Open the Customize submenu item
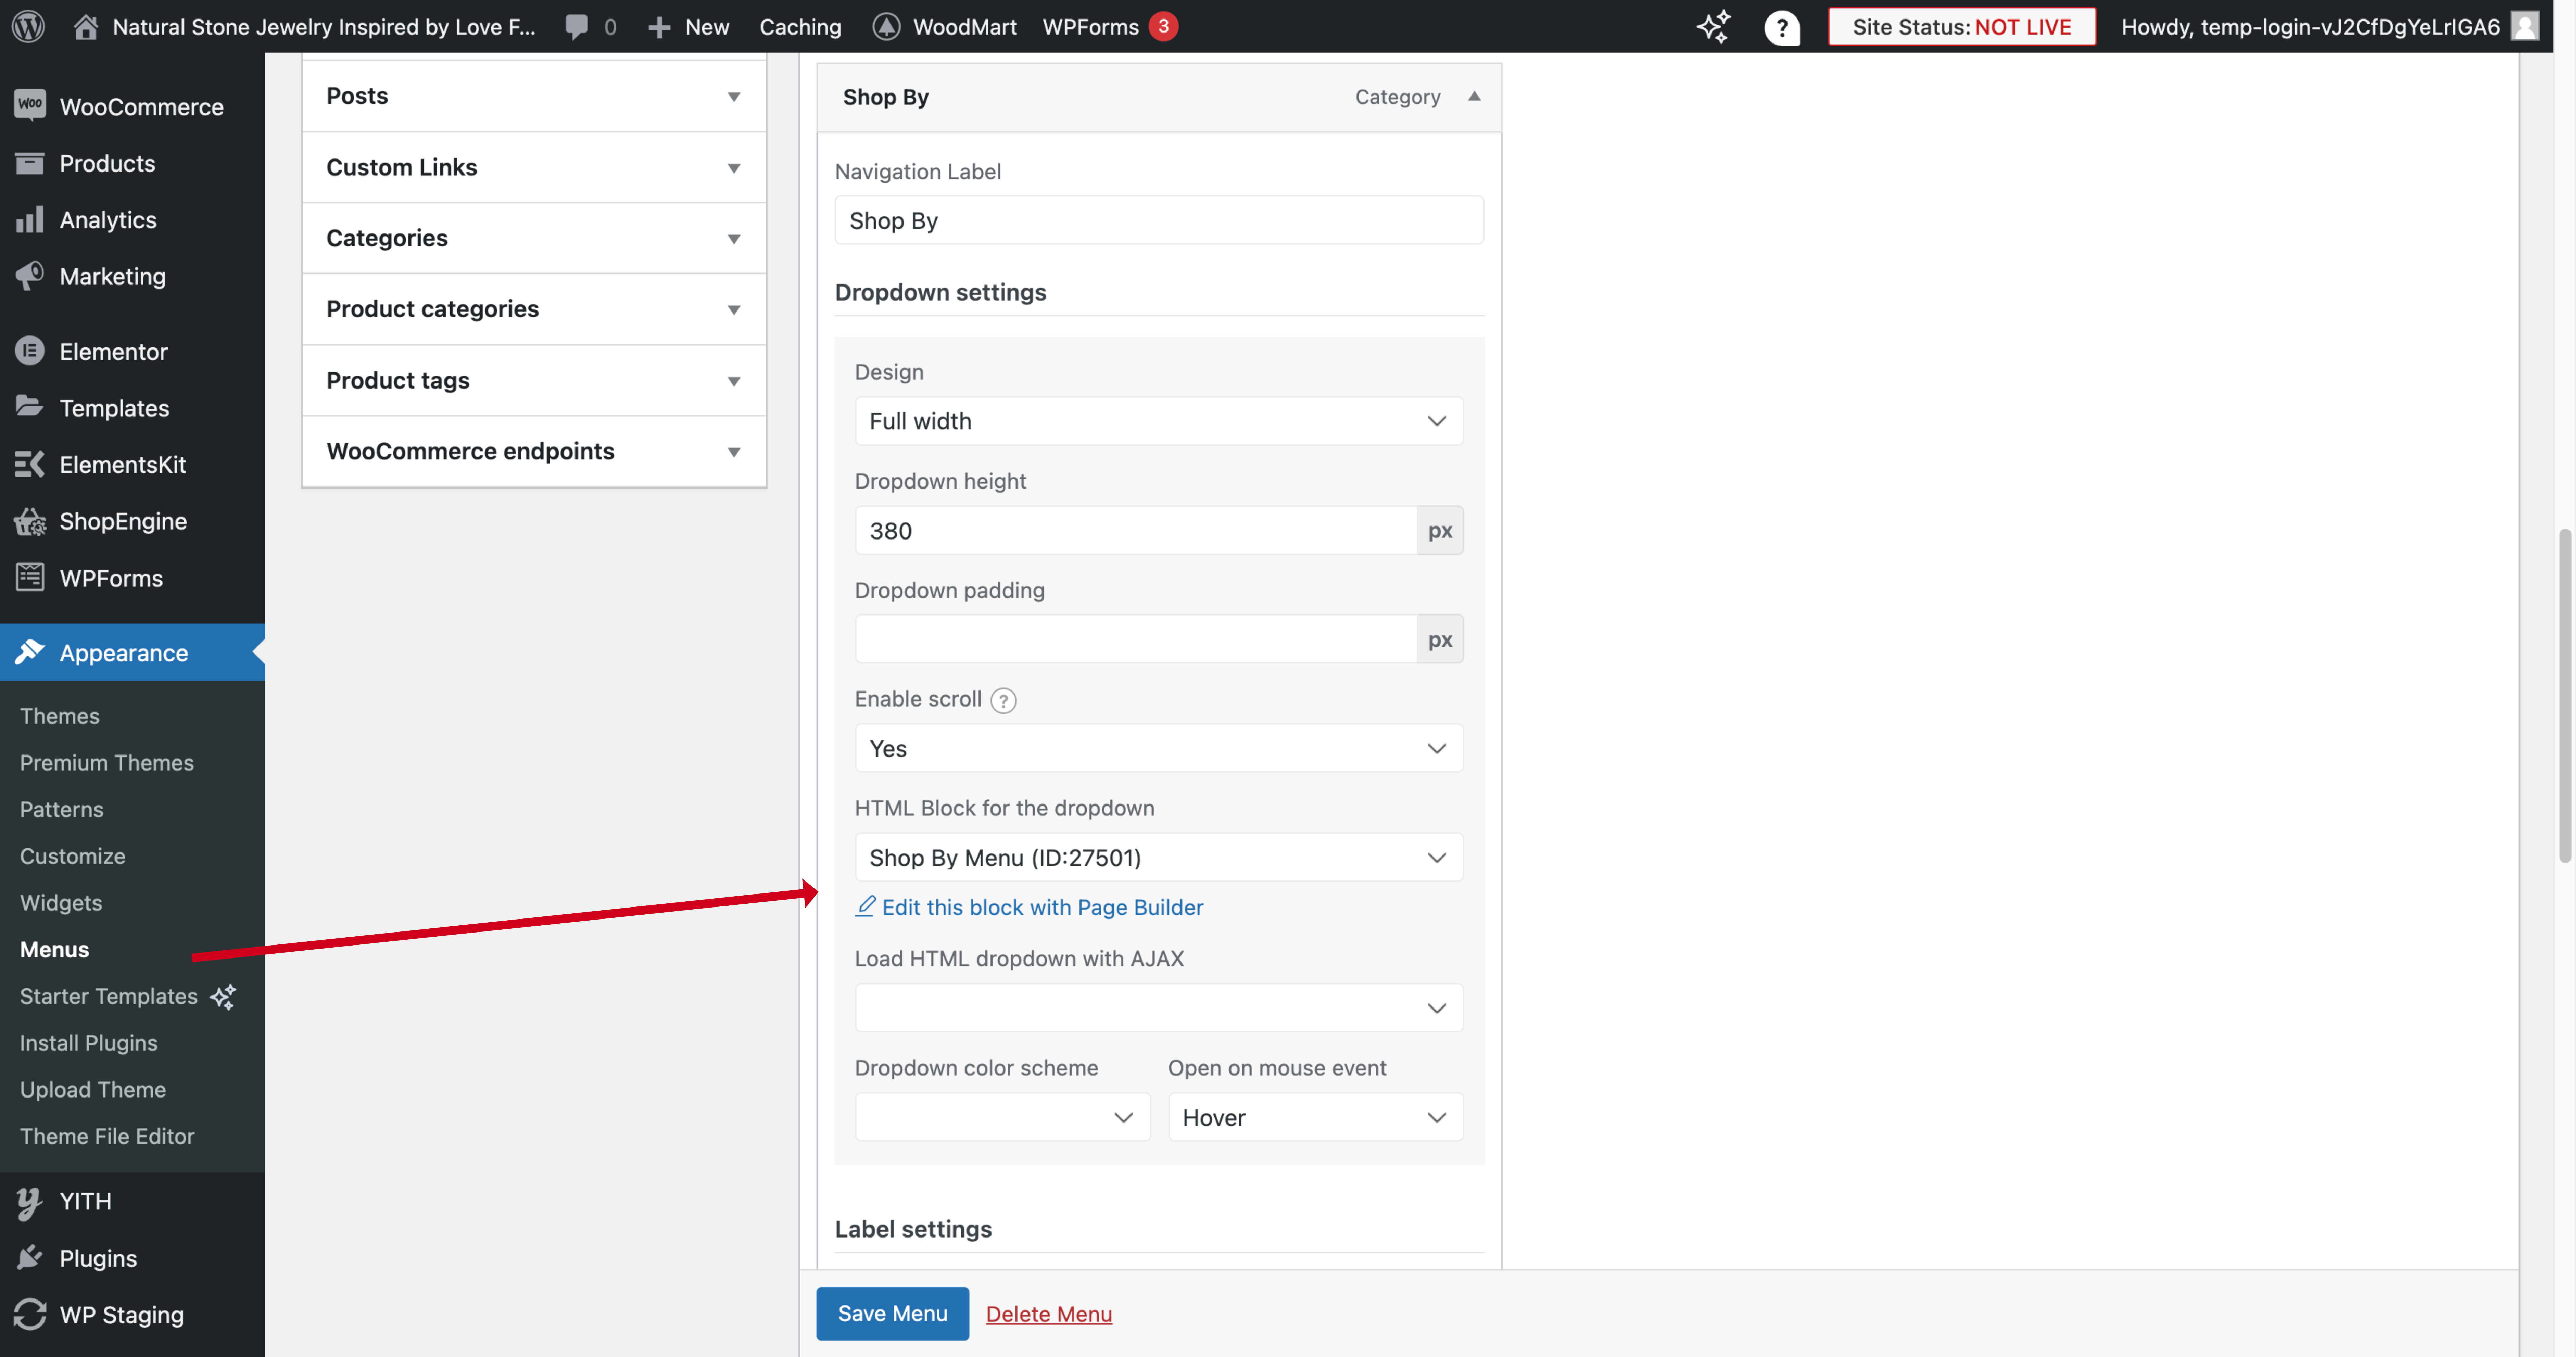Screen dimensions: 2576x1357 click(73, 856)
